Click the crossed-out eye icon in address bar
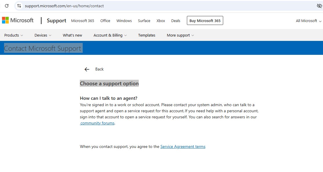 (319, 6)
